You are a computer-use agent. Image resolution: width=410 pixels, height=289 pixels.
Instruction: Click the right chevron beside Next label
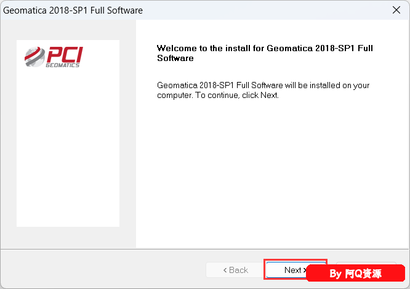click(304, 270)
